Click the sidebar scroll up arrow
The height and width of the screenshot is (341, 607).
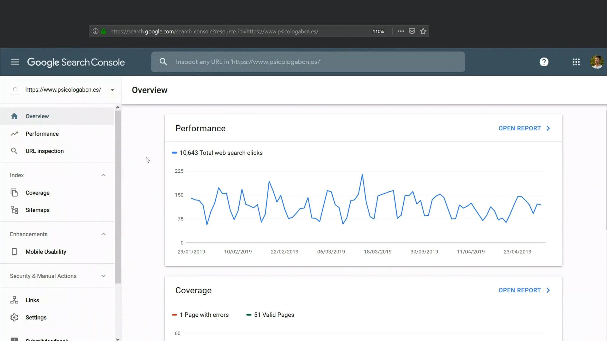(x=118, y=107)
